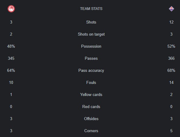Select the Possession stat label
This screenshot has height=137, width=180.
point(91,46)
